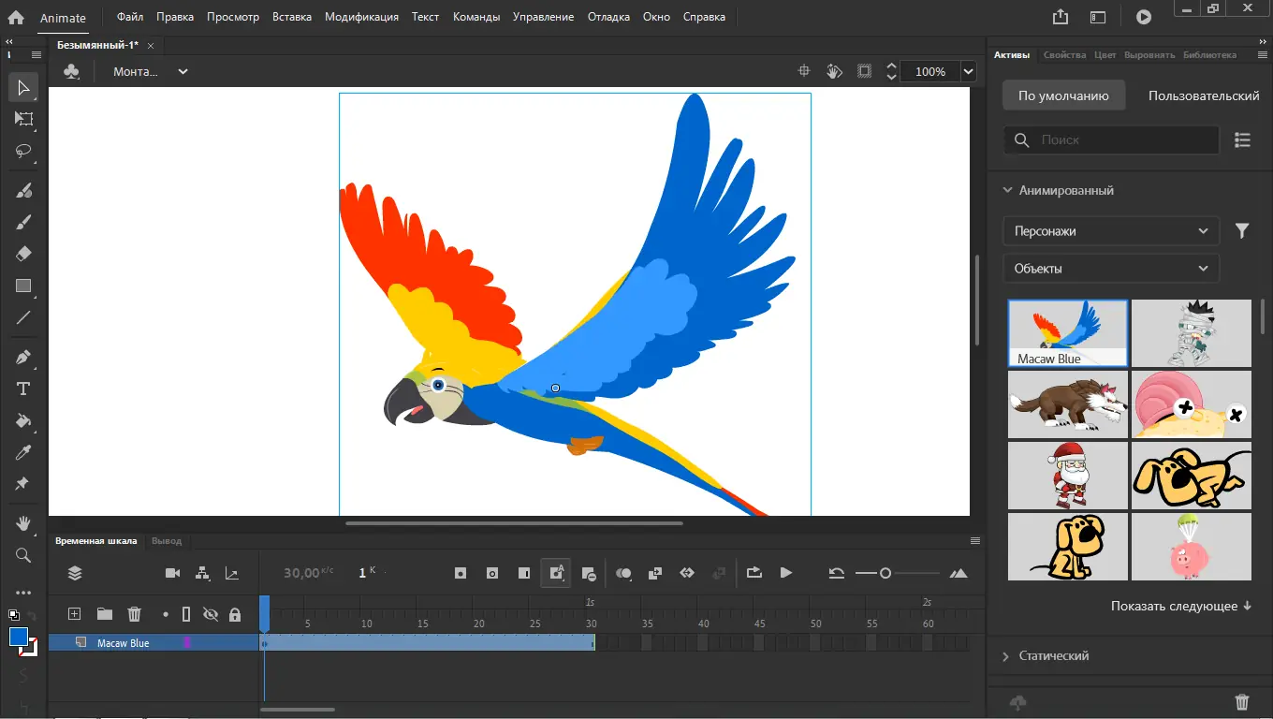This screenshot has width=1273, height=719.
Task: Select the Paint Bucket tool
Action: (23, 420)
